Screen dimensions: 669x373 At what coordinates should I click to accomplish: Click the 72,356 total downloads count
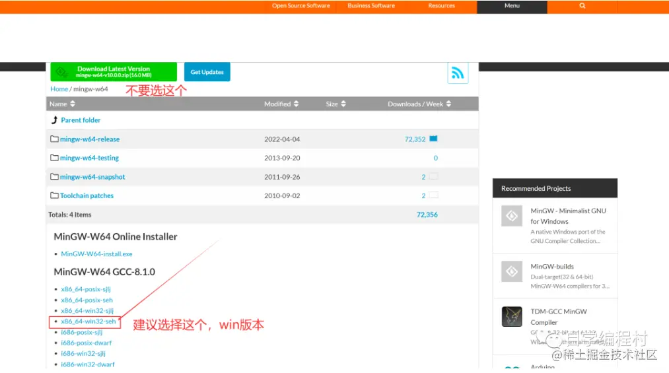[427, 215]
